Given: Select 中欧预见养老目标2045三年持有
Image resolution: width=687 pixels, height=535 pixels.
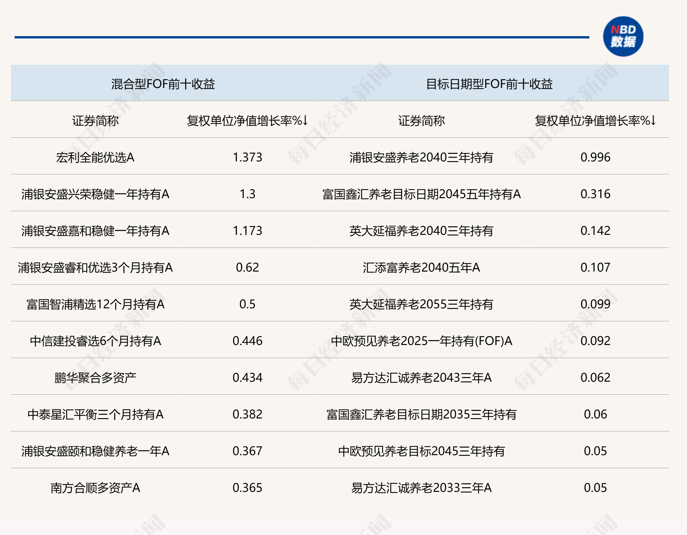Looking at the screenshot, I should pyautogui.click(x=422, y=451).
